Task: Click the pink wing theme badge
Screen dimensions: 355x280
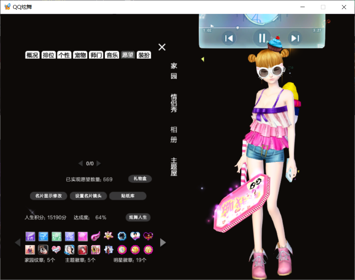Action: tap(96, 236)
